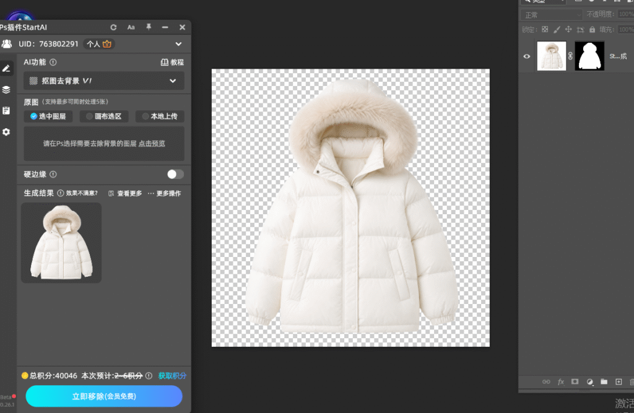This screenshot has height=413, width=634.
Task: Click the link layers icon at the panel bottom
Action: pos(546,381)
